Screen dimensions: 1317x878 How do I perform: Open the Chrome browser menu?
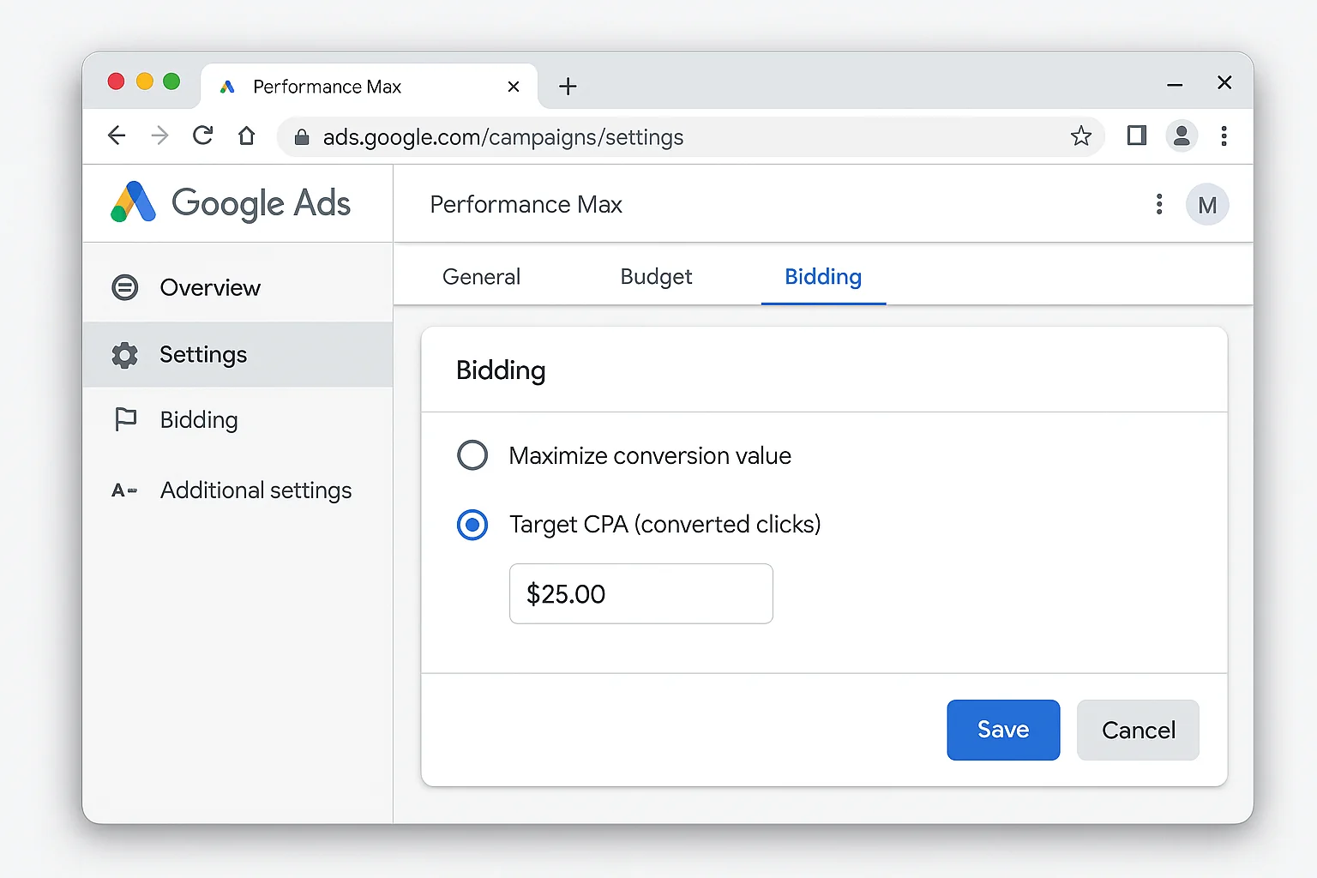pos(1224,135)
